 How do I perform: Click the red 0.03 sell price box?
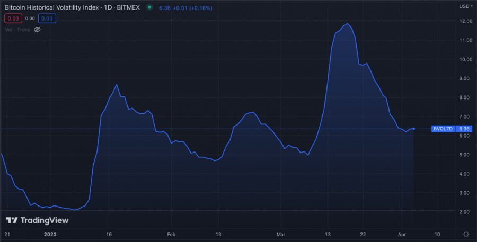13,19
